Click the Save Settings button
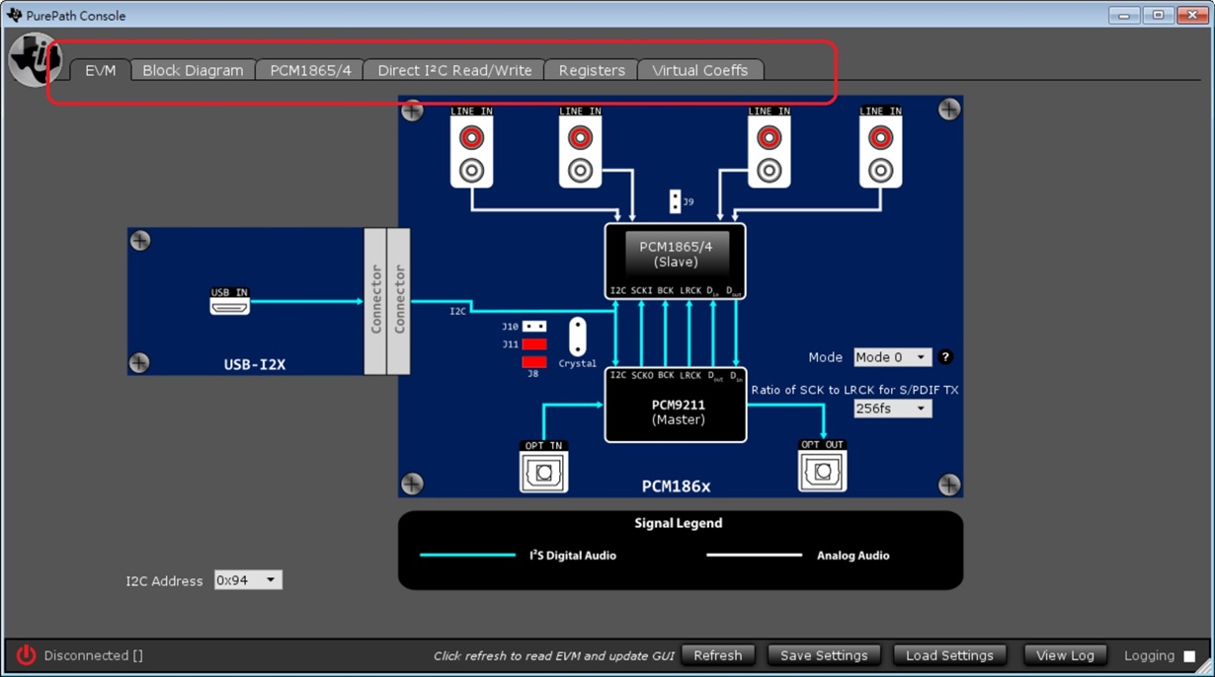 point(824,655)
